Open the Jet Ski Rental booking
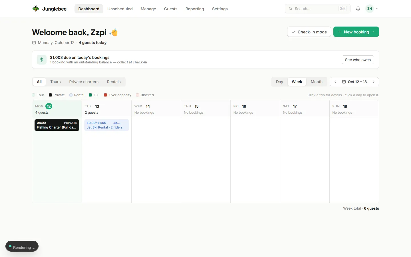 point(106,125)
